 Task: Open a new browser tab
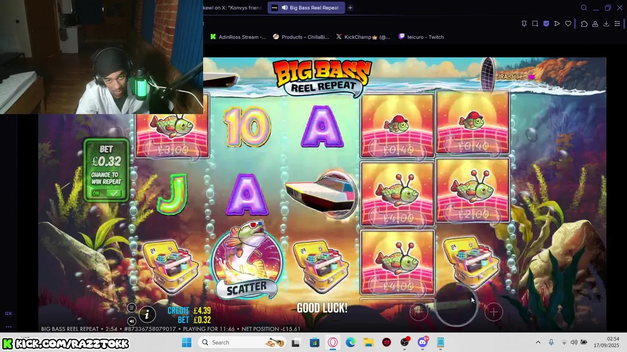[x=350, y=8]
